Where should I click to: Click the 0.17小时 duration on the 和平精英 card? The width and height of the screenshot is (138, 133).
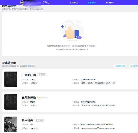[34, 128]
